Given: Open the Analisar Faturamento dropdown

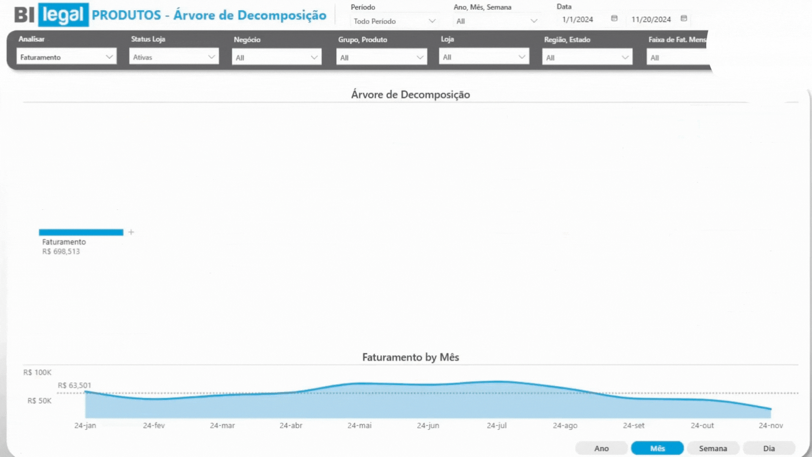Looking at the screenshot, I should pos(66,57).
